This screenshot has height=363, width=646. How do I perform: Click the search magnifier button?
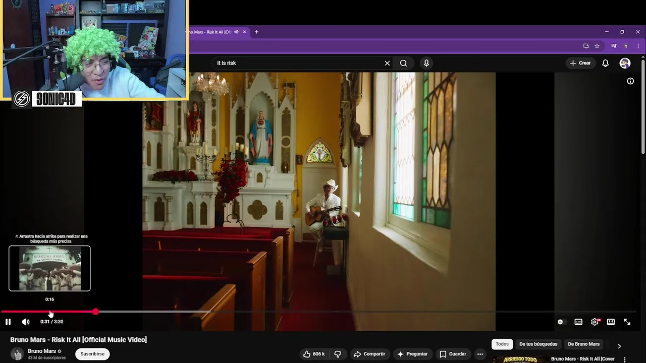tap(403, 63)
